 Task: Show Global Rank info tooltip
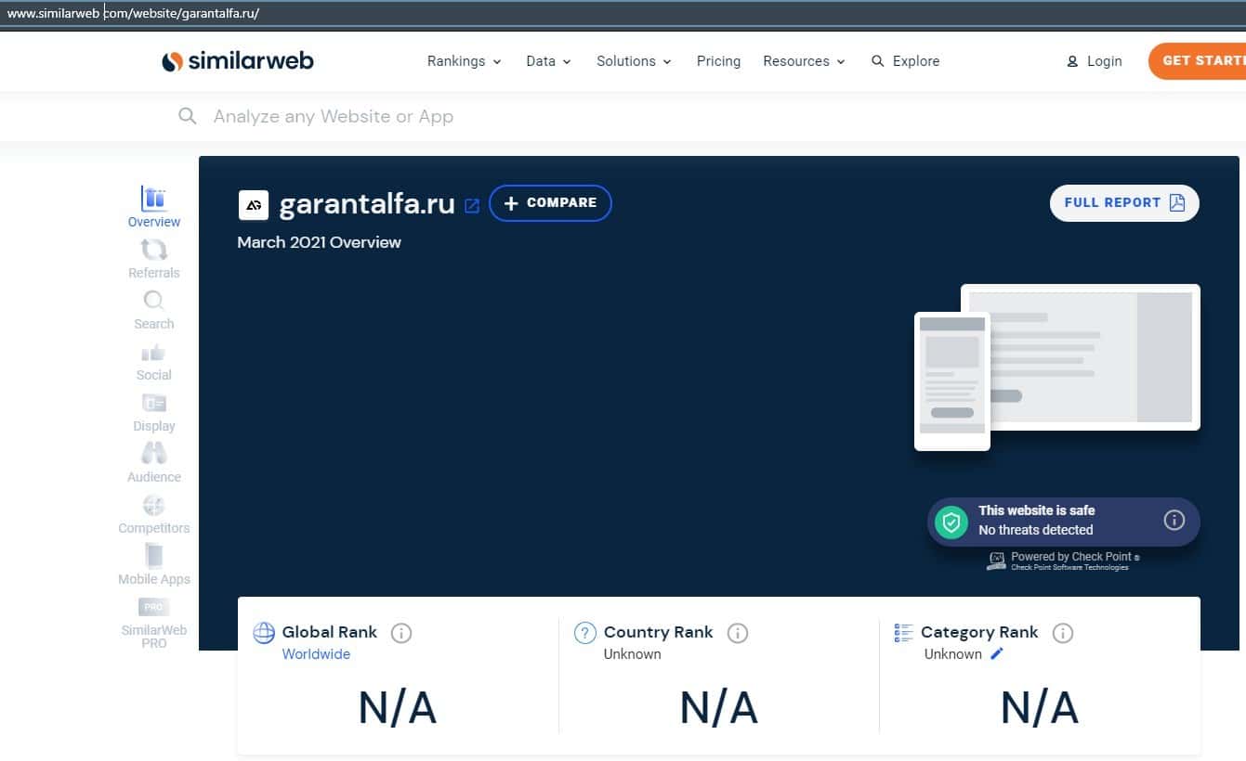click(x=401, y=633)
